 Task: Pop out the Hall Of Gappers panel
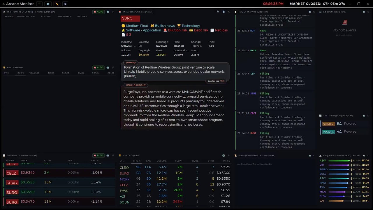[229, 155]
